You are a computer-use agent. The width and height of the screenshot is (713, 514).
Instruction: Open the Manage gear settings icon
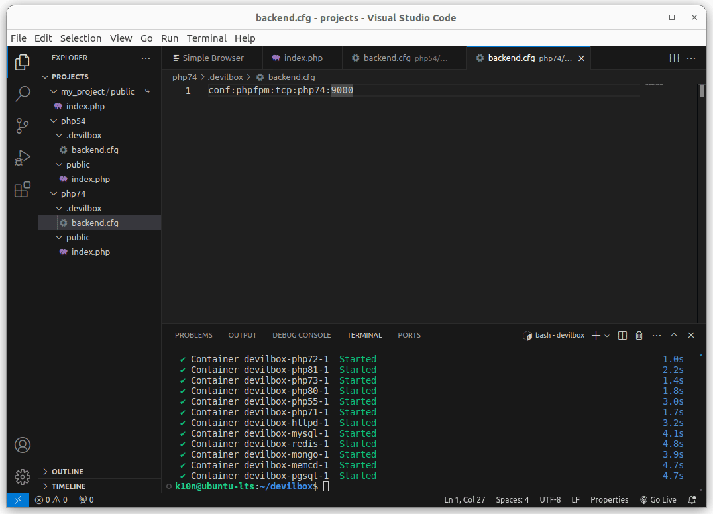pyautogui.click(x=23, y=476)
